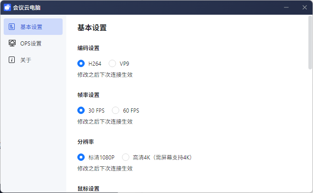
Task: Select 标清1080P resolution
Action: click(x=81, y=157)
